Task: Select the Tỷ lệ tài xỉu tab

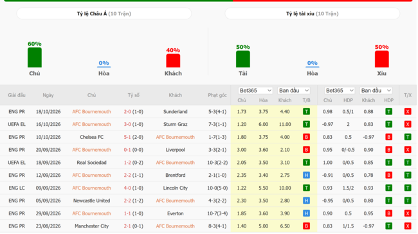Action: click(312, 14)
